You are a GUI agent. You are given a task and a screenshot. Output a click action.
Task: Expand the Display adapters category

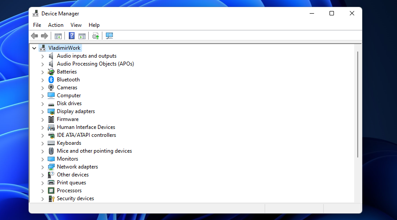(42, 112)
